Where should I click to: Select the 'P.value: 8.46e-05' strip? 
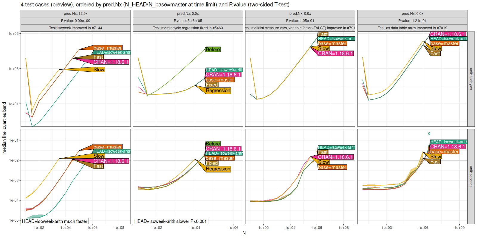[x=188, y=21]
